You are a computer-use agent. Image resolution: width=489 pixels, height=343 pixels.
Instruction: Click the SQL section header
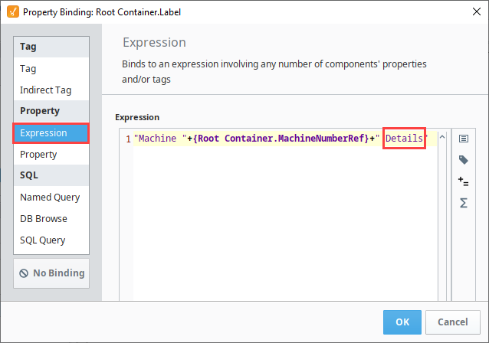point(51,175)
